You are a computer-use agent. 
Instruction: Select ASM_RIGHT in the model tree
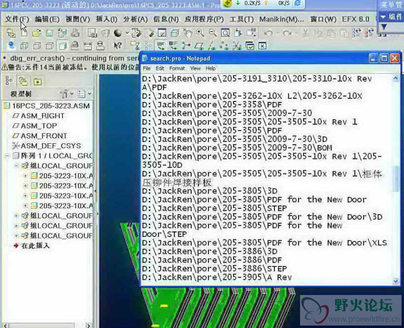42,116
